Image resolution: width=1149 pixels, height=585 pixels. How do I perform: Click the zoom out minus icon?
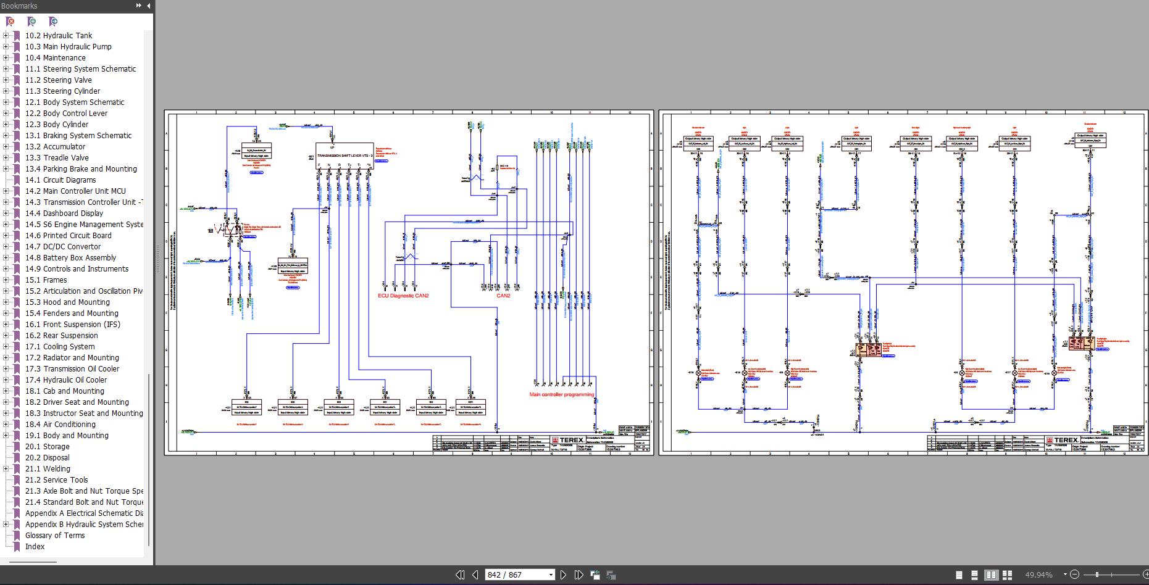point(1075,575)
